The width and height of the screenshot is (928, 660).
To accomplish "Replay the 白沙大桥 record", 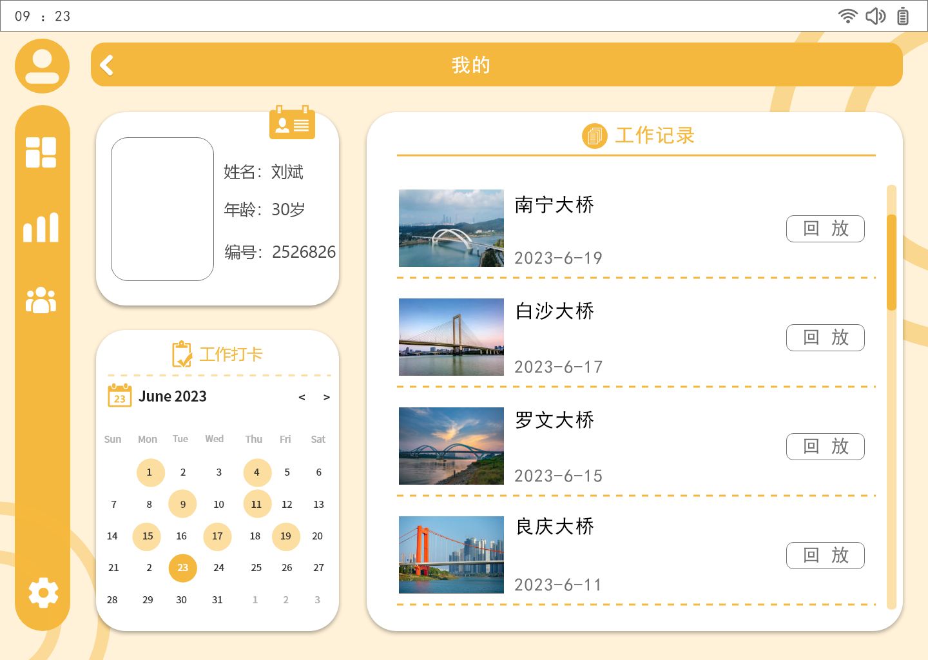I will coord(825,338).
